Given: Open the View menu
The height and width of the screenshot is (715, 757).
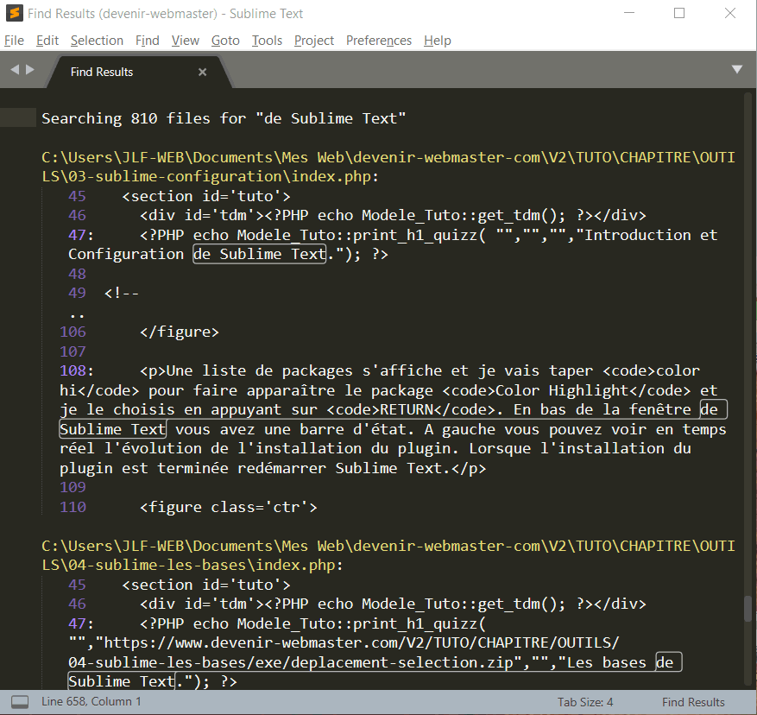Looking at the screenshot, I should click(x=186, y=41).
